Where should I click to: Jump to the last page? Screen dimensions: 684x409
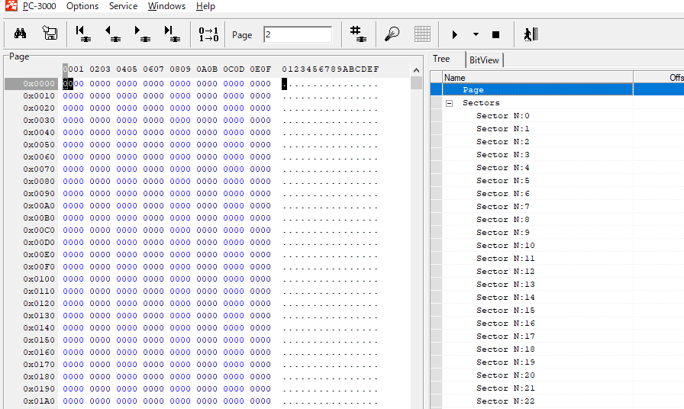[171, 34]
